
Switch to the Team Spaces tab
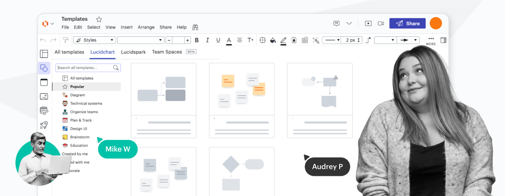[167, 52]
